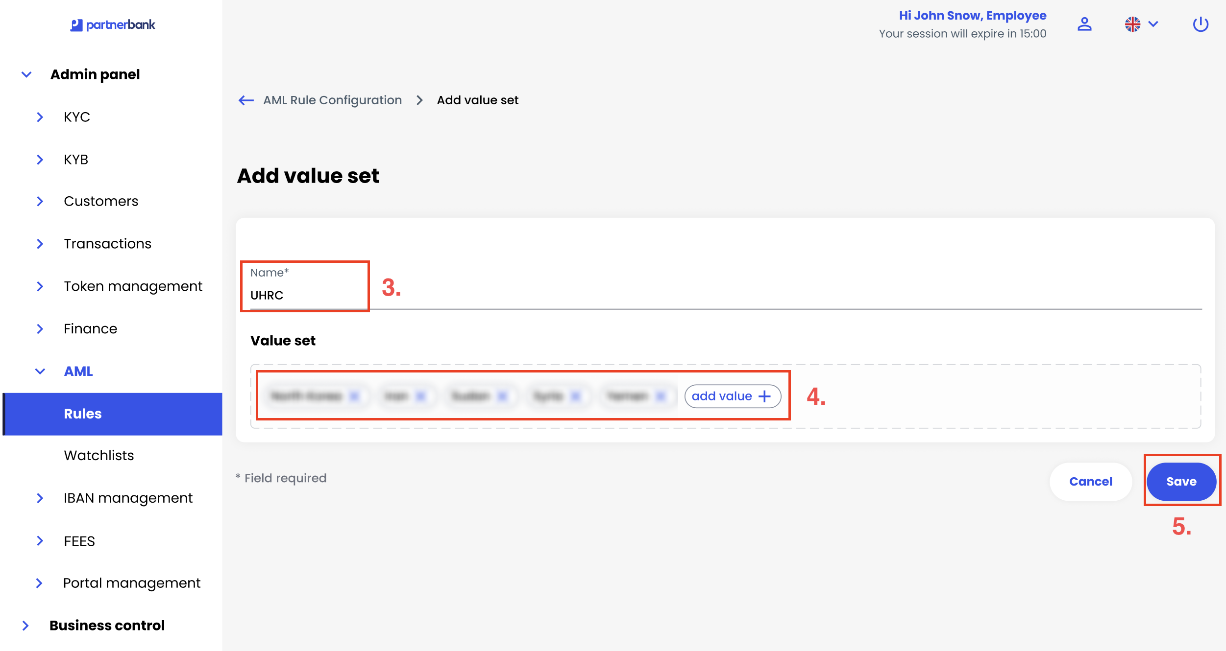Collapse the AML menu
Viewport: 1226px width, 651px height.
[40, 372]
